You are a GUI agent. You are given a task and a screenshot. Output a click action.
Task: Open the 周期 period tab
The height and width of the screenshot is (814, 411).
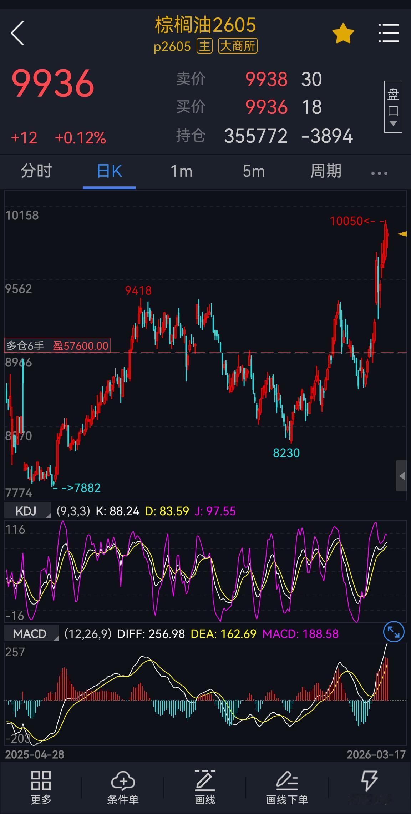(x=326, y=171)
